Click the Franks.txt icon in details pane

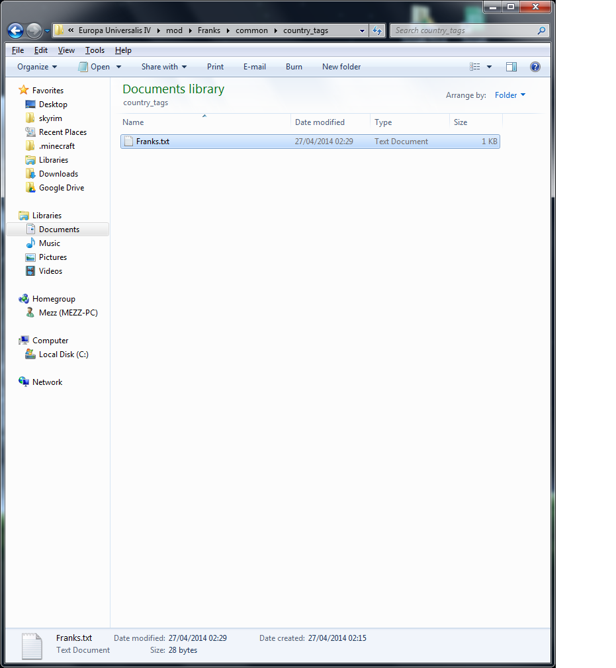tap(32, 646)
